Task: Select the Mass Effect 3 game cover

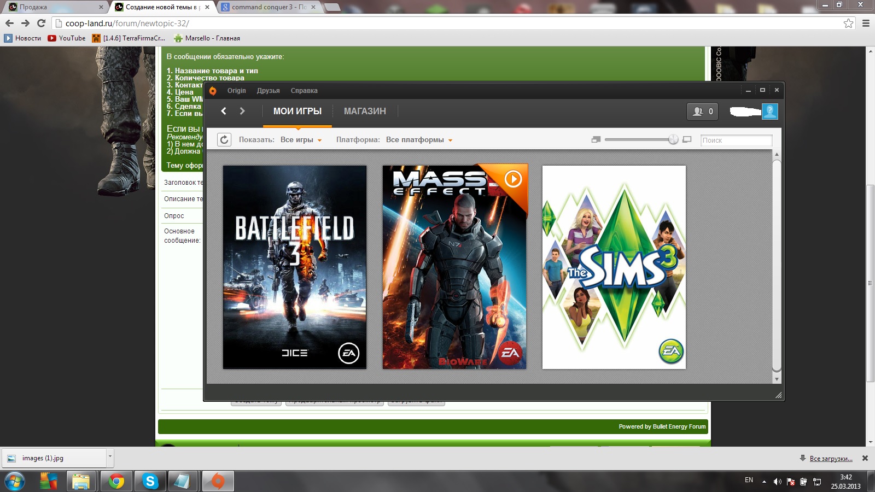Action: click(454, 267)
